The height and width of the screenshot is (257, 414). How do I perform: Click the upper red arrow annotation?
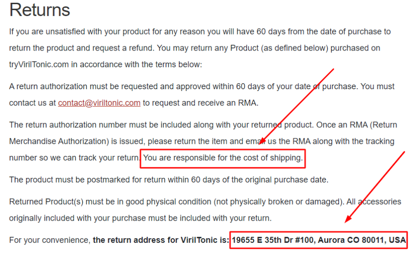coord(297,107)
